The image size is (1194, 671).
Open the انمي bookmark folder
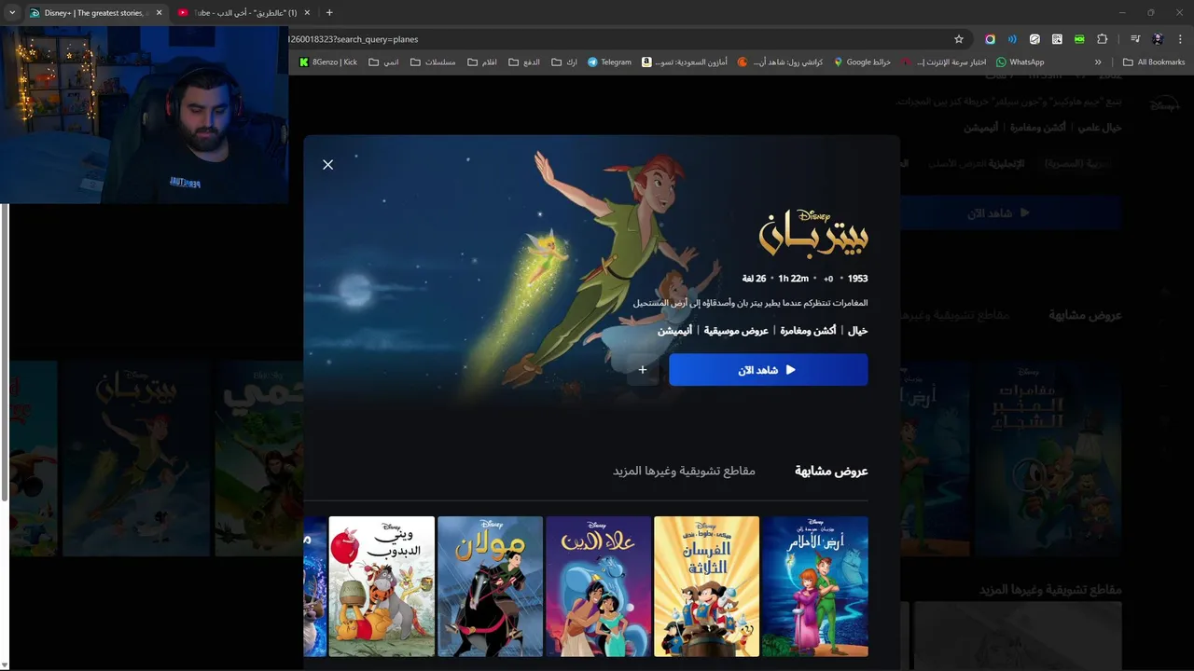(383, 62)
